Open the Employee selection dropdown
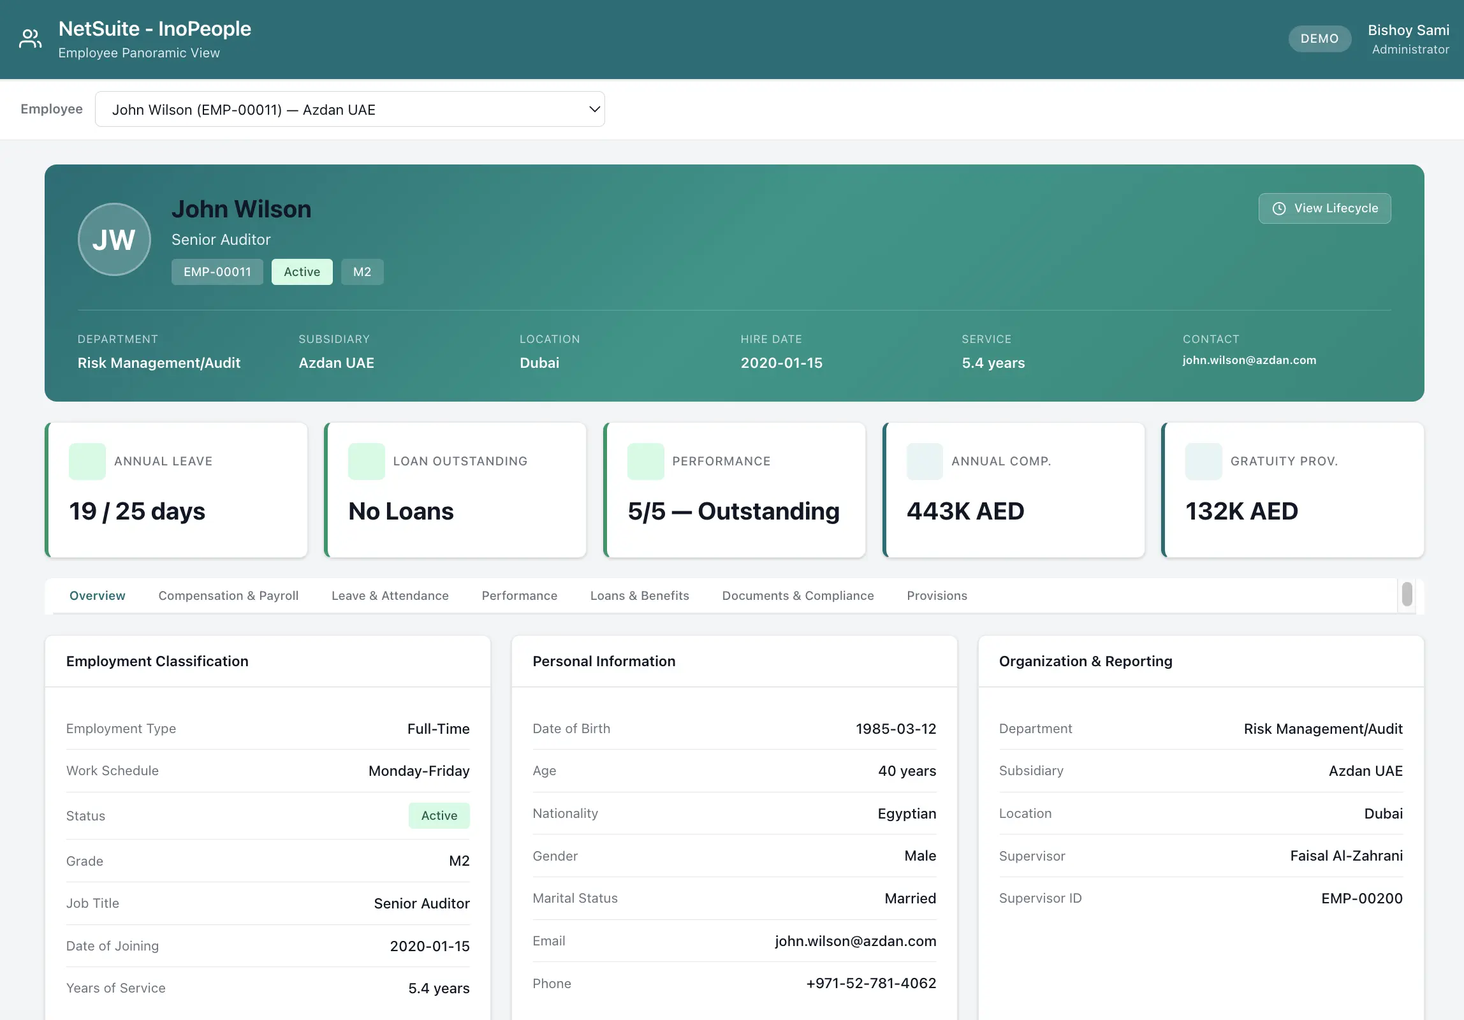Screen dimensions: 1464x1020 point(350,109)
